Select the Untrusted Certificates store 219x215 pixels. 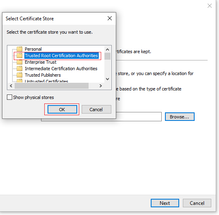[x=46, y=81]
